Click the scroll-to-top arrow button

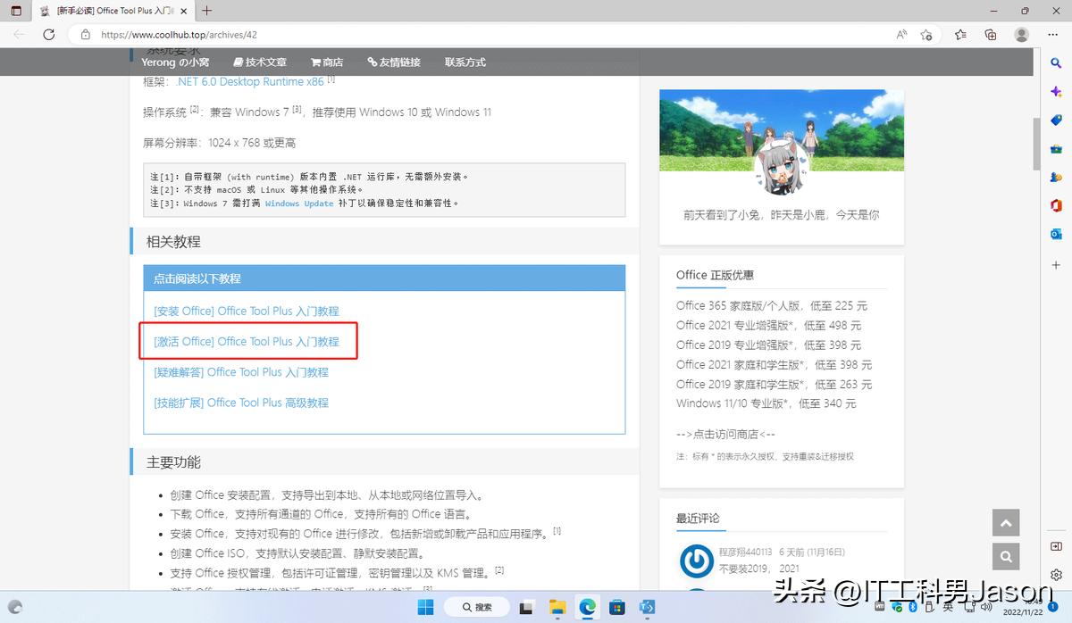pyautogui.click(x=1006, y=523)
